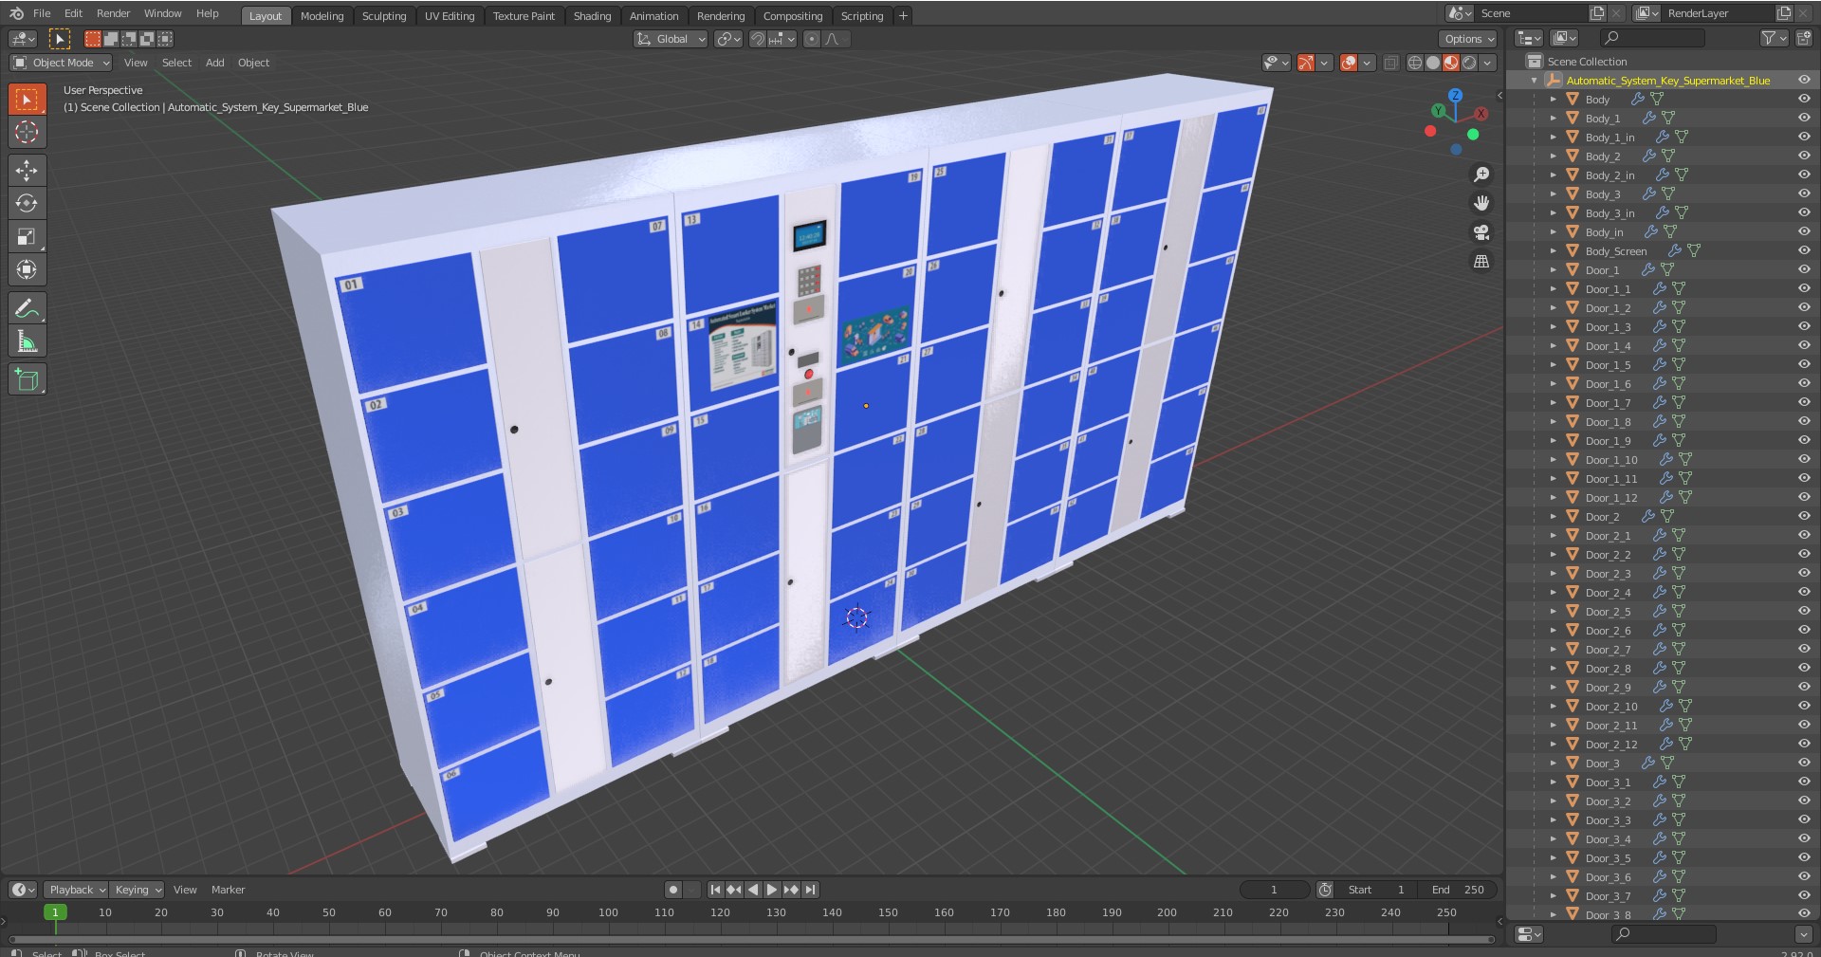Open the Render menu
The image size is (1821, 957).
113,13
